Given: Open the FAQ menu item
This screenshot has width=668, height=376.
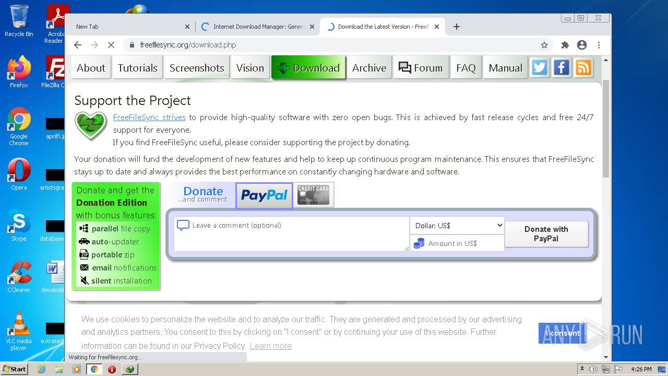Looking at the screenshot, I should pyautogui.click(x=466, y=68).
